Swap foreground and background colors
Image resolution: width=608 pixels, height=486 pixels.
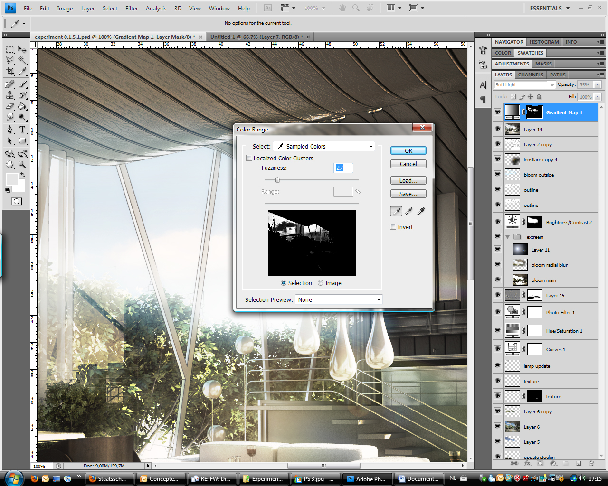(22, 175)
